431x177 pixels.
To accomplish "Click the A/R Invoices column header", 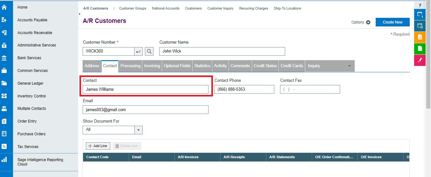I will pyautogui.click(x=197, y=157).
